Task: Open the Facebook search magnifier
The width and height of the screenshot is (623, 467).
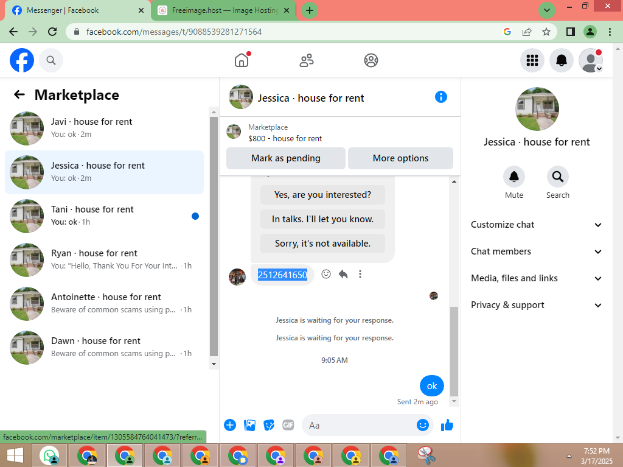Action: pos(51,60)
